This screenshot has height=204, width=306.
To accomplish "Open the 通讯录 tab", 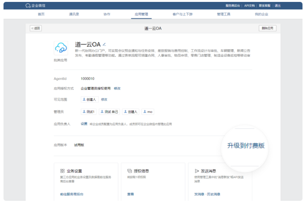I will coord(74,14).
